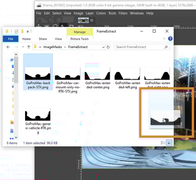Image resolution: width=196 pixels, height=180 pixels.
Task: Open GIMP's Colors menu
Action: pyautogui.click(x=101, y=13)
